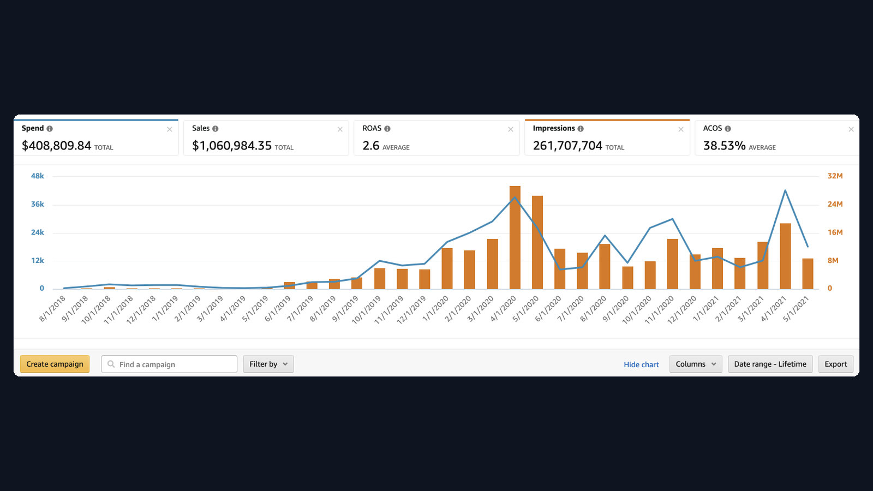Click the search magnifier icon in campaign field
873x491 pixels.
coord(111,364)
